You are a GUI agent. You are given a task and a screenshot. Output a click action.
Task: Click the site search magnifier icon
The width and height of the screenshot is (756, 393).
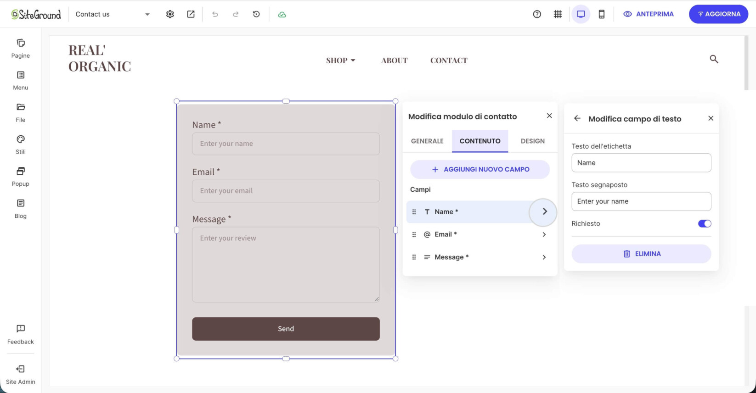pyautogui.click(x=714, y=59)
